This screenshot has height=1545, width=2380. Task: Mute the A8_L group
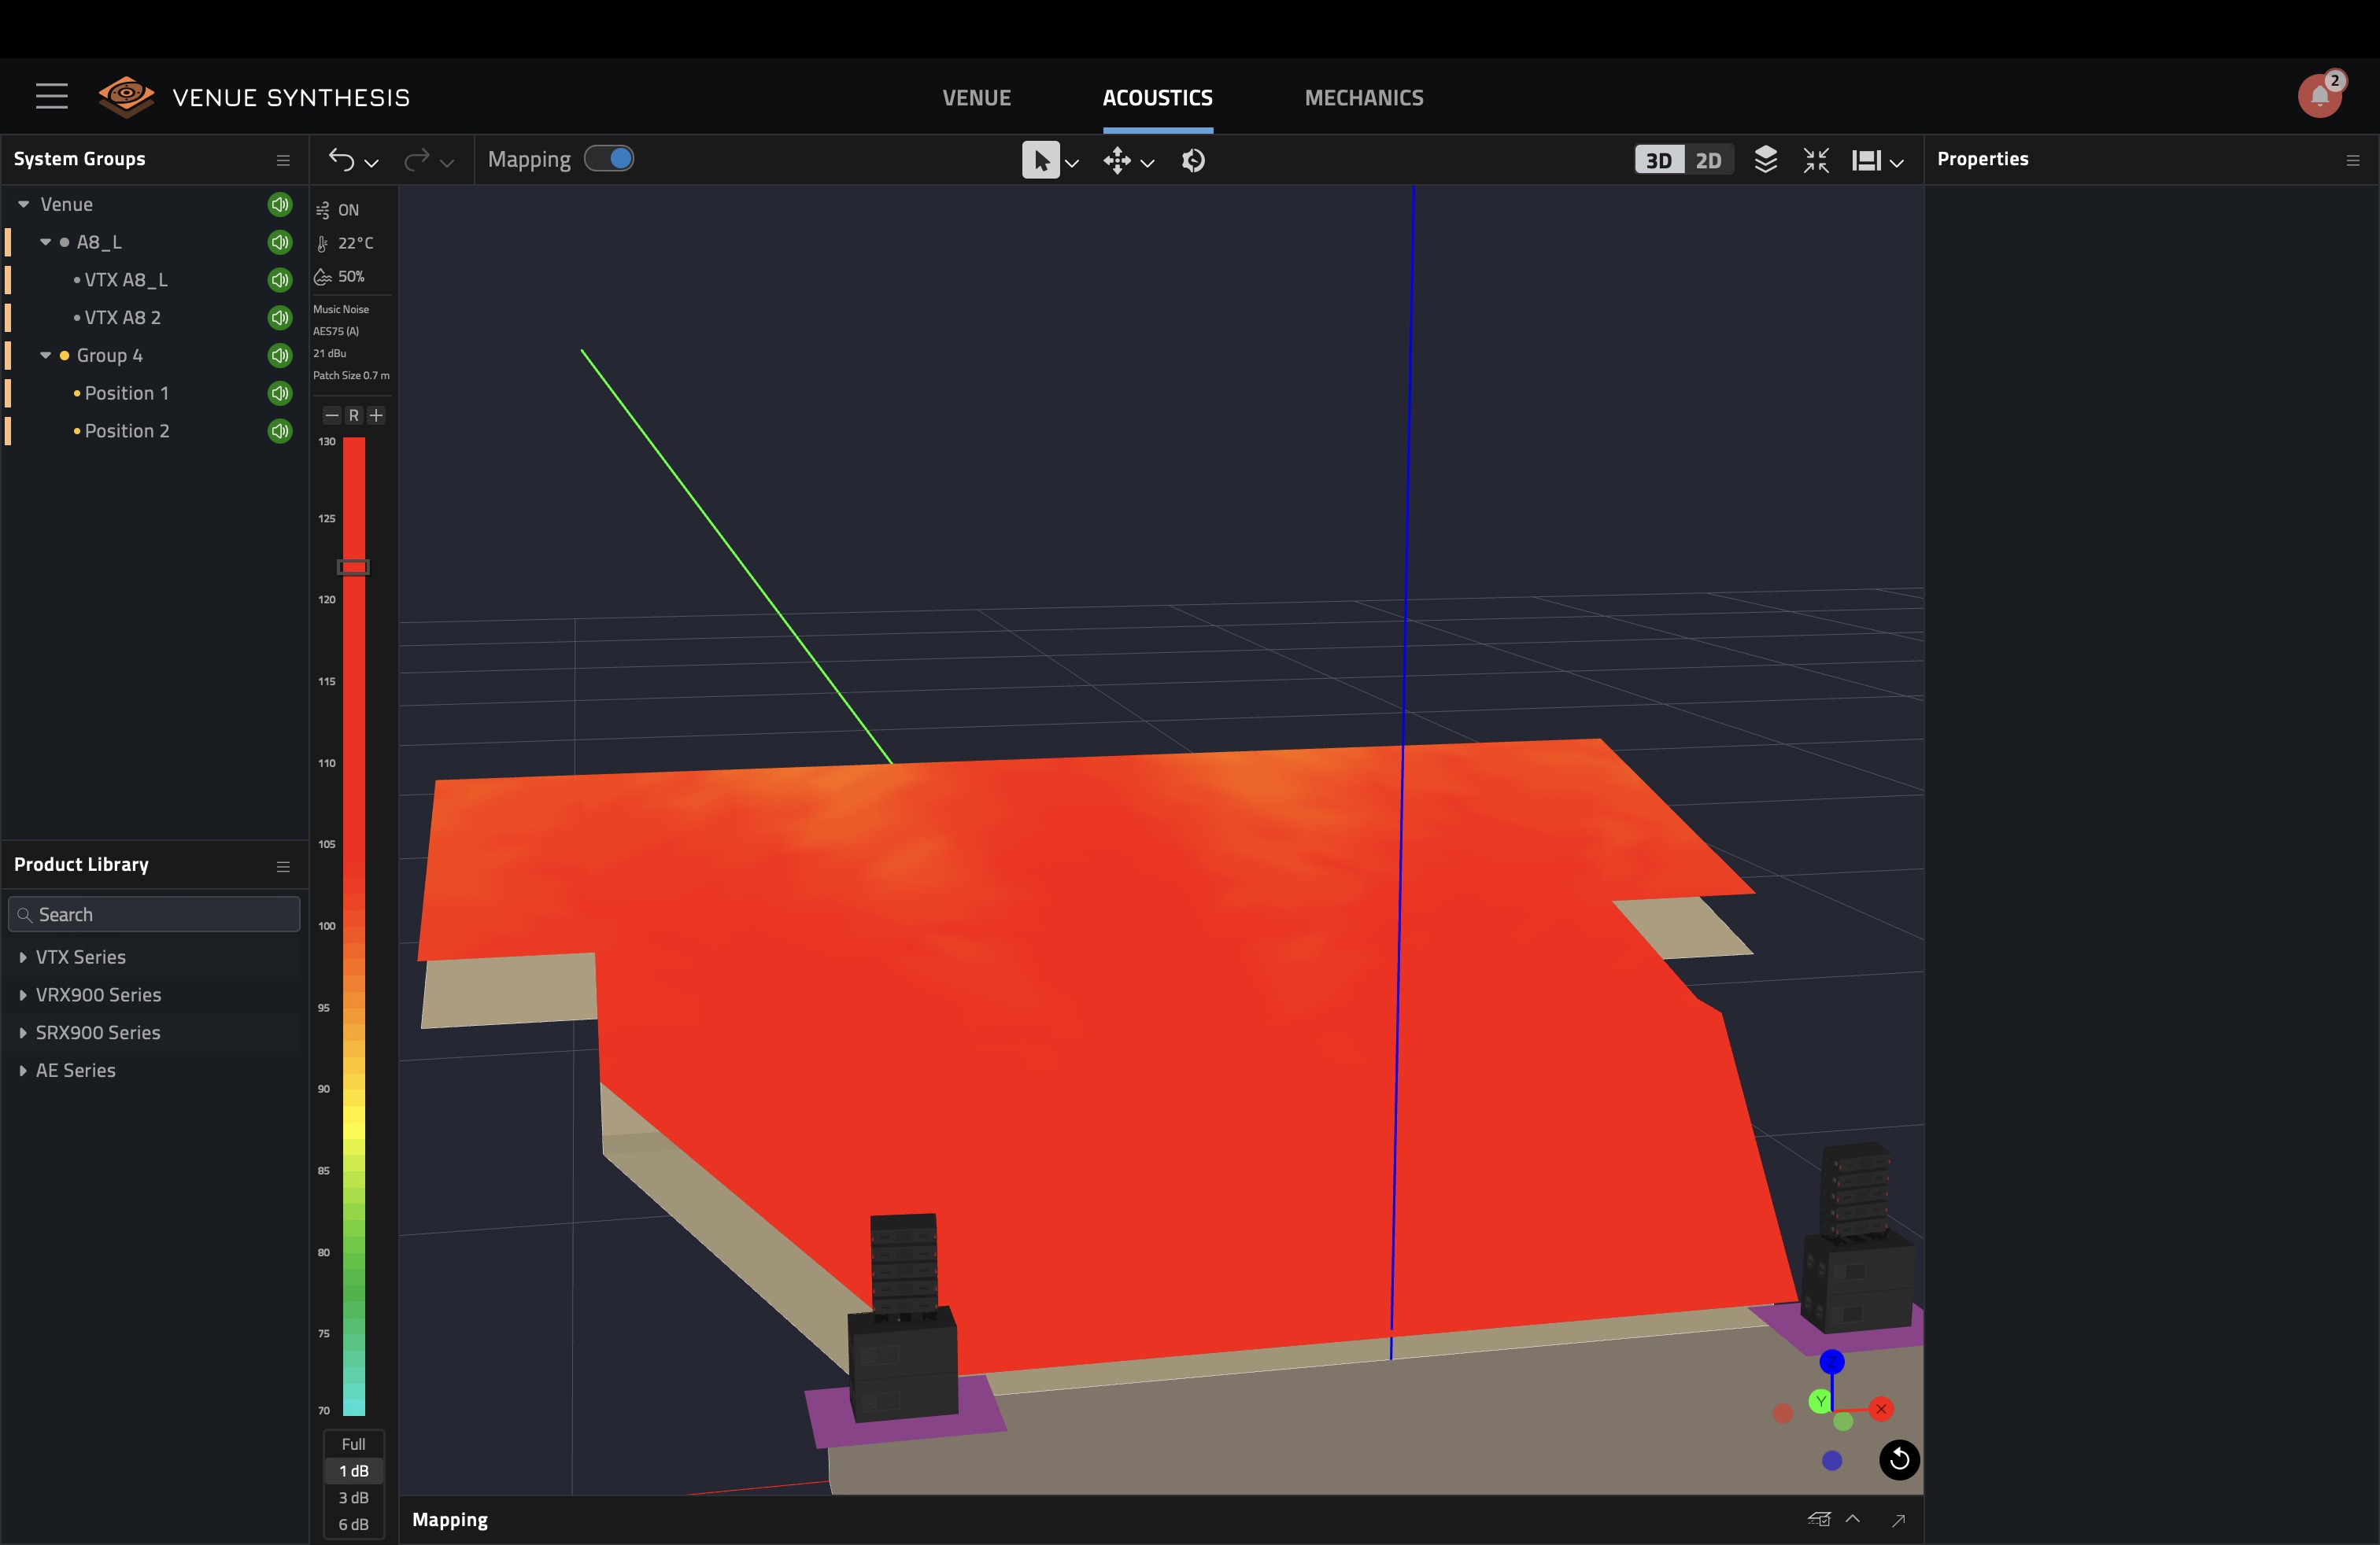coord(280,242)
